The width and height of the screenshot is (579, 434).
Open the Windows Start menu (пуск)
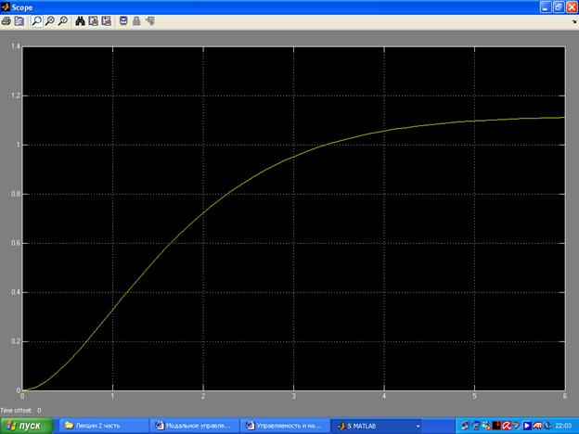click(x=27, y=426)
